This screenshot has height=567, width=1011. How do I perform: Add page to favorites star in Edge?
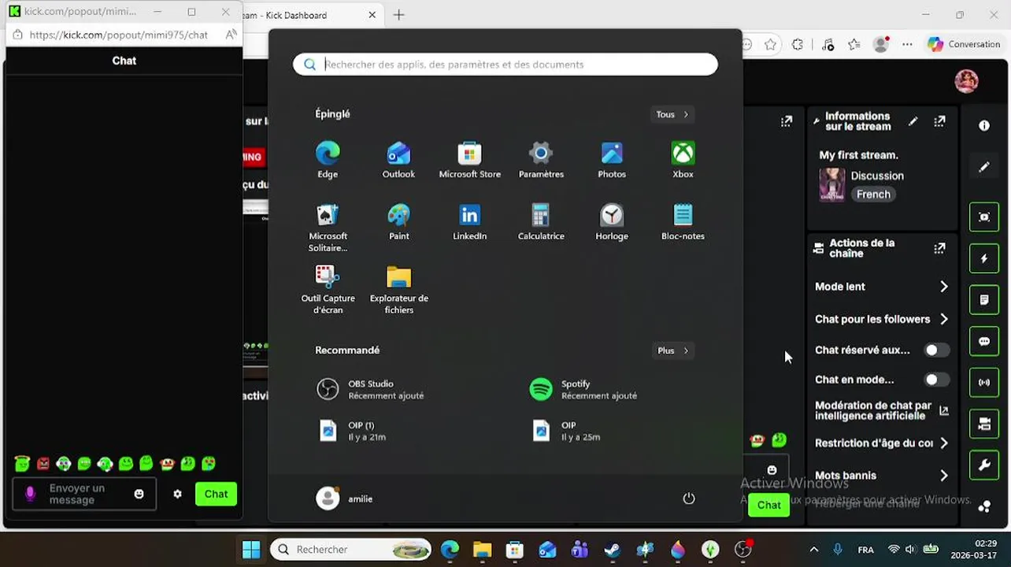tap(770, 44)
